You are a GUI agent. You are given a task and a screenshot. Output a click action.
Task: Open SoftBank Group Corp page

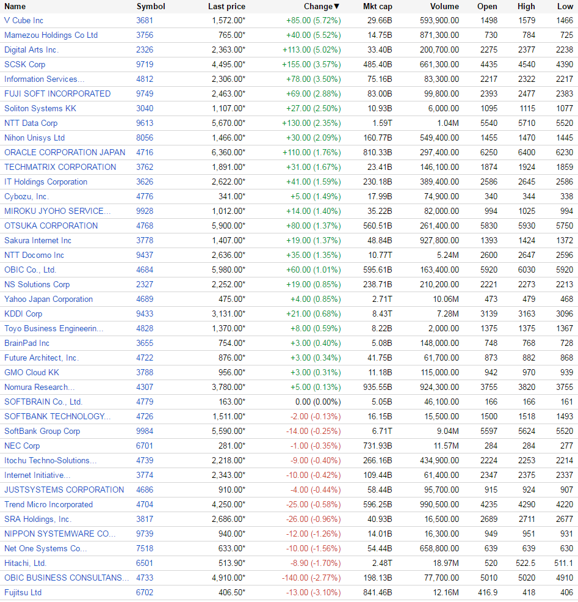point(42,431)
